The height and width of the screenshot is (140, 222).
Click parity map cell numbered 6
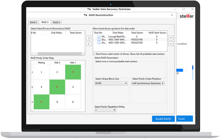tap(73, 102)
